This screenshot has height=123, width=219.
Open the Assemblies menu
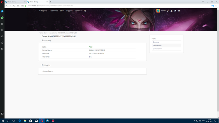(54, 11)
